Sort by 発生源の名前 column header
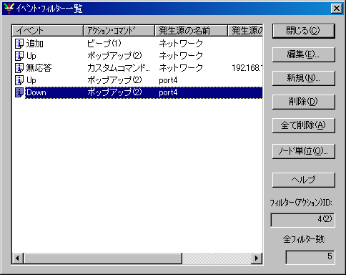This screenshot has height=275, width=346. pos(192,31)
